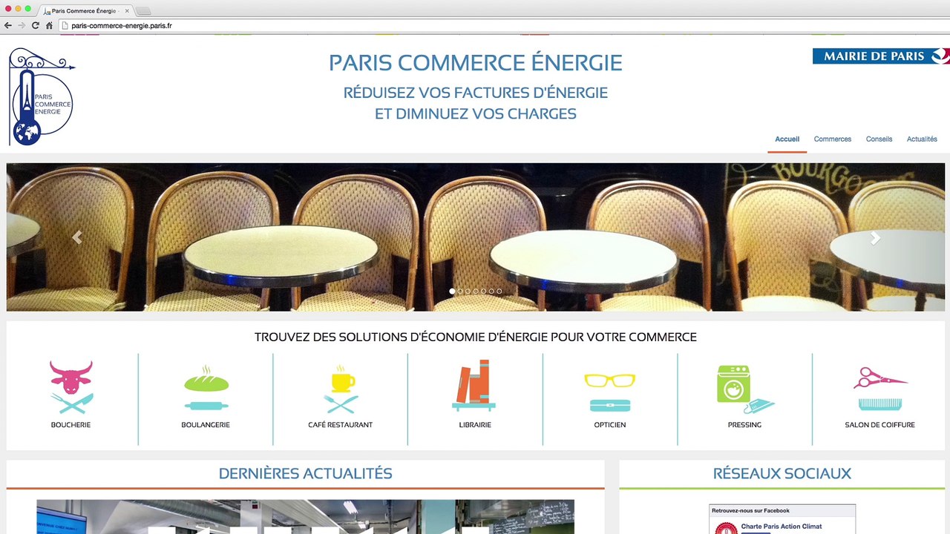Open the Conseils navigation tab
950x534 pixels.
879,139
